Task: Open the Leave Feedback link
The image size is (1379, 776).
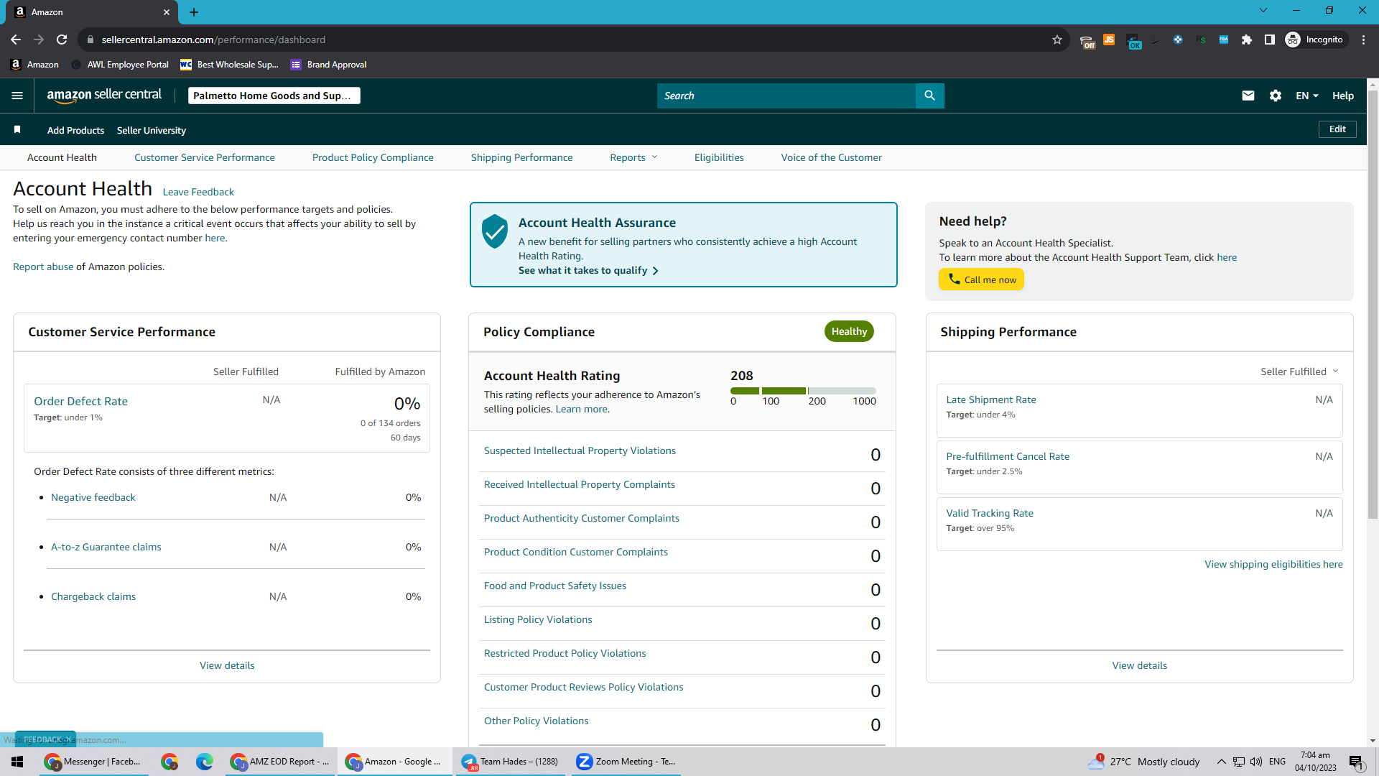Action: click(x=198, y=192)
